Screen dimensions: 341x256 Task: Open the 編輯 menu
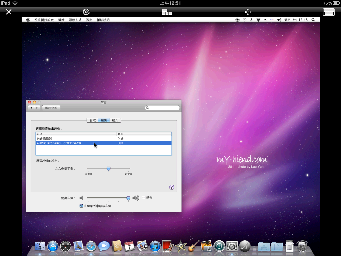(x=61, y=20)
